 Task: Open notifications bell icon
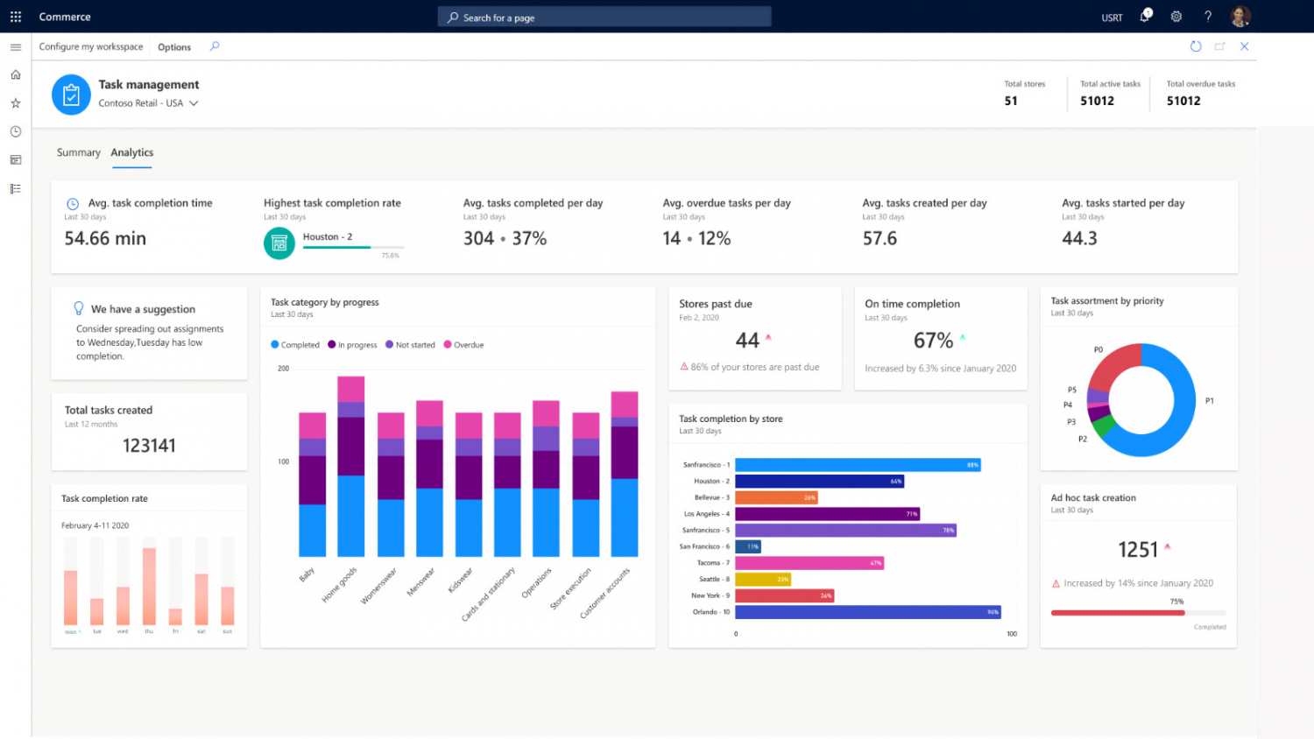pos(1146,16)
